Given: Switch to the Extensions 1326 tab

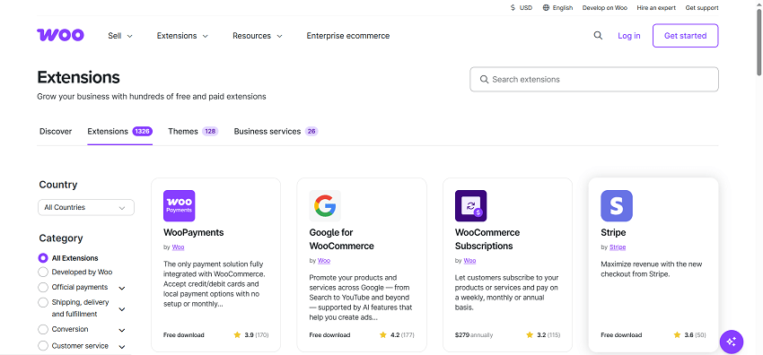Looking at the screenshot, I should (119, 131).
